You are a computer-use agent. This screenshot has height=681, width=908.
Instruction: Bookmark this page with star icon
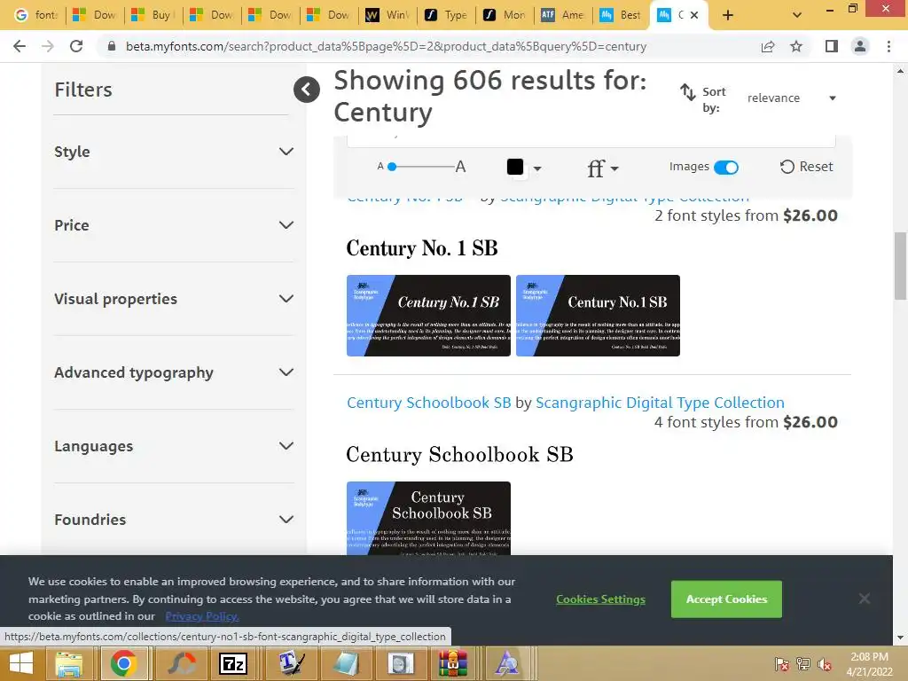[x=796, y=46]
